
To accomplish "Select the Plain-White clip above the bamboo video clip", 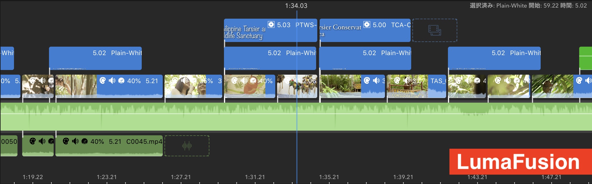I will [x=95, y=58].
